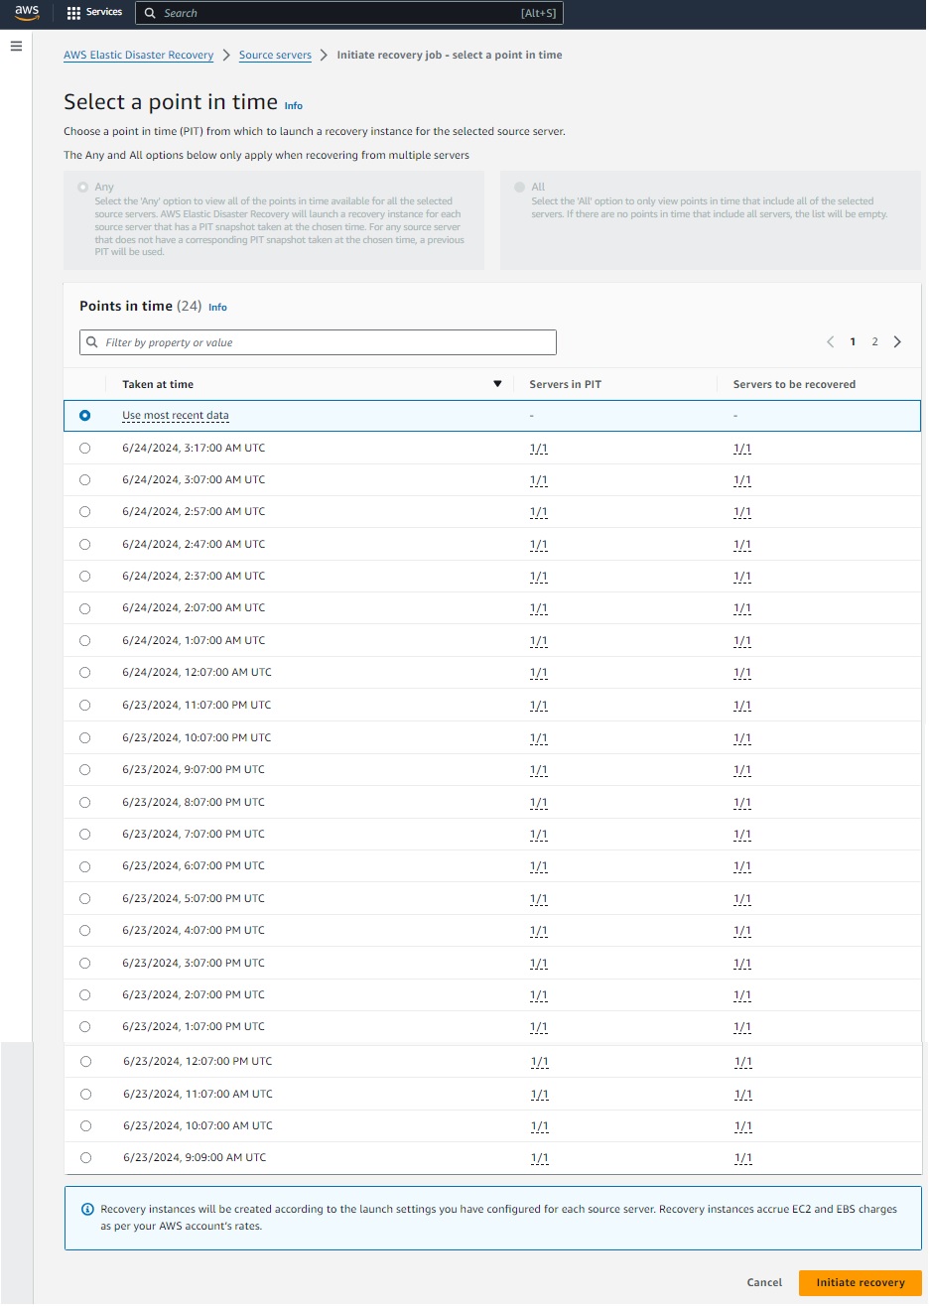
Task: Open page 2 of the points list
Action: pyautogui.click(x=874, y=342)
